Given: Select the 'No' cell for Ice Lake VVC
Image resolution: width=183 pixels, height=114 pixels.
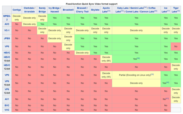Looking at the screenshot, I should pos(166,110).
